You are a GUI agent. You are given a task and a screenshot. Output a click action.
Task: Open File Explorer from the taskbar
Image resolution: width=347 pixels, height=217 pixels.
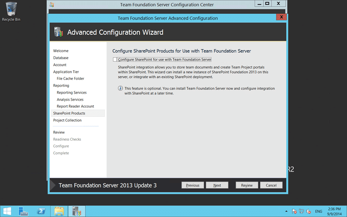point(59,211)
